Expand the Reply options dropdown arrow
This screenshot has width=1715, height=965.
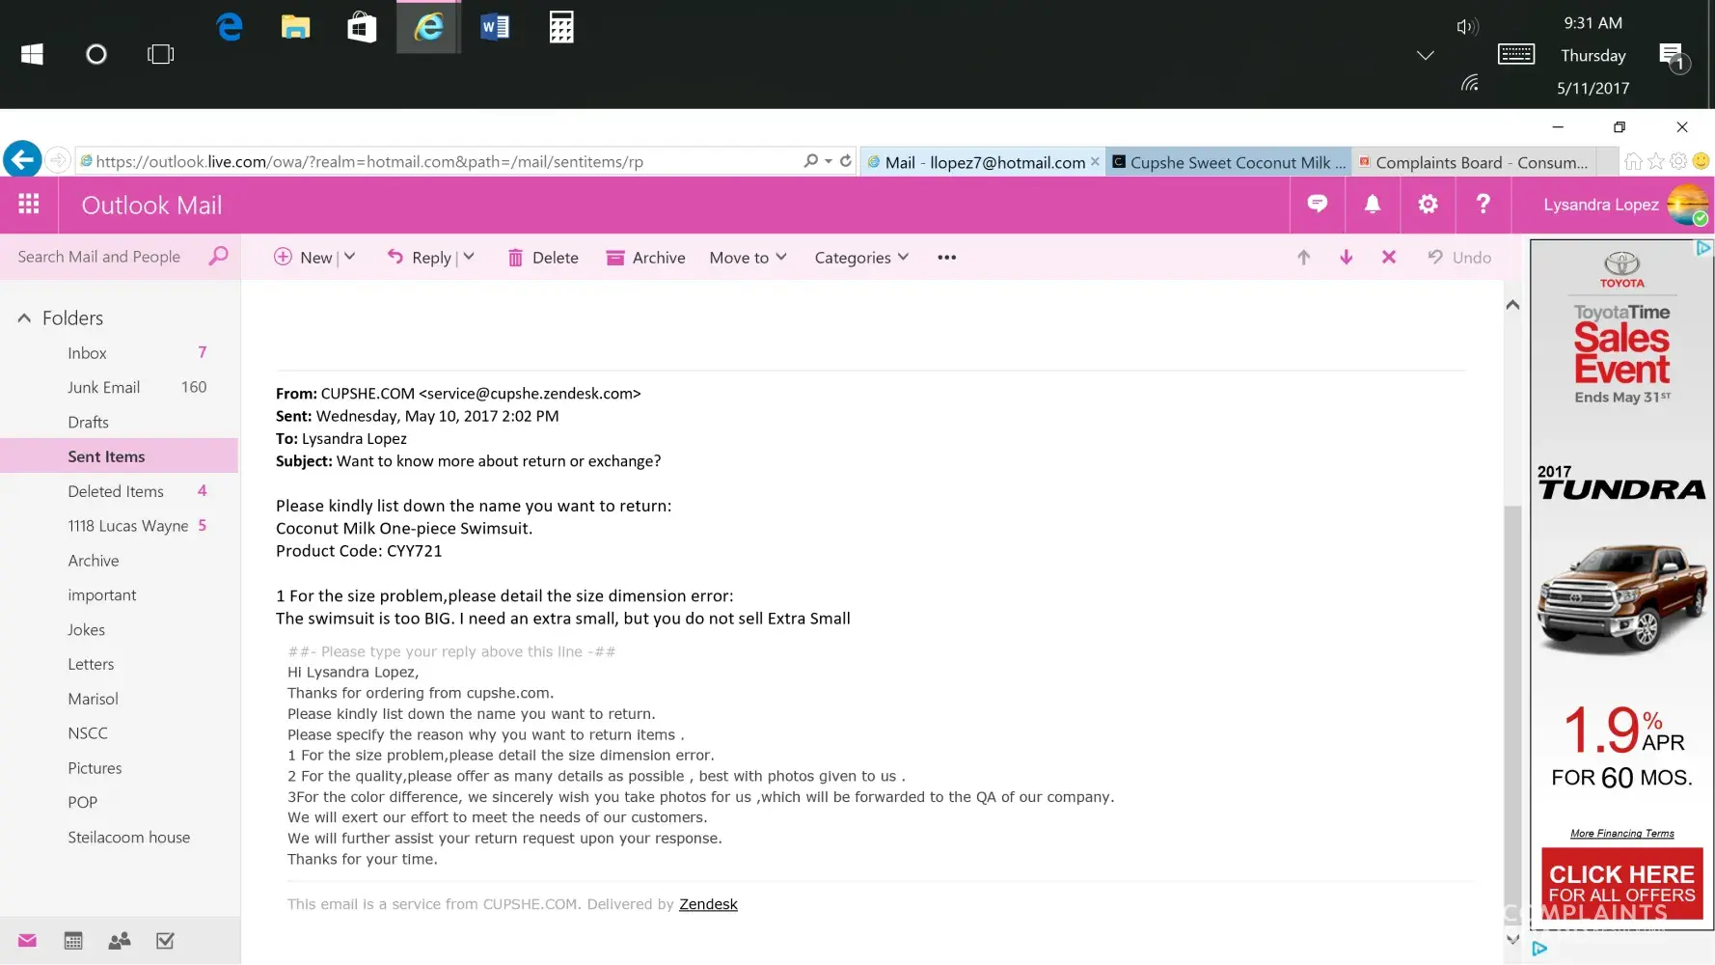[x=469, y=257]
